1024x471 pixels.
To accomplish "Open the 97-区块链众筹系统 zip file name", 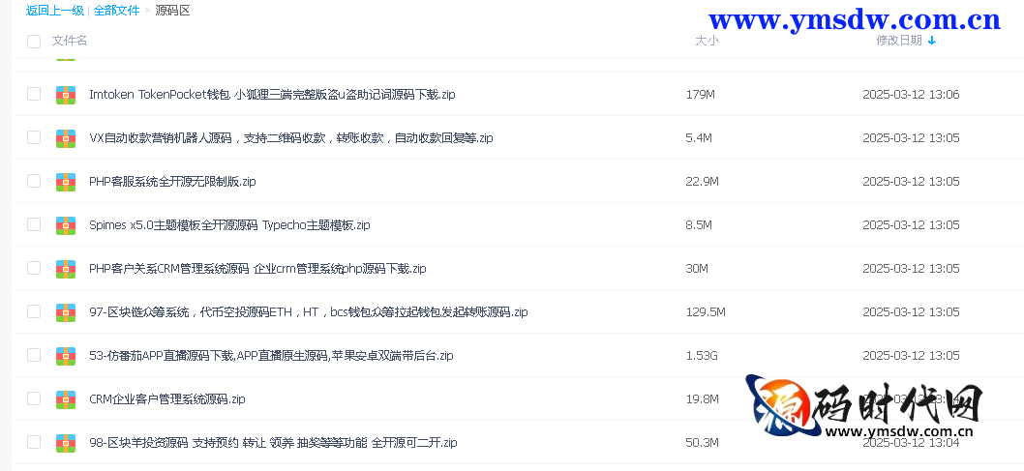I will 308,312.
